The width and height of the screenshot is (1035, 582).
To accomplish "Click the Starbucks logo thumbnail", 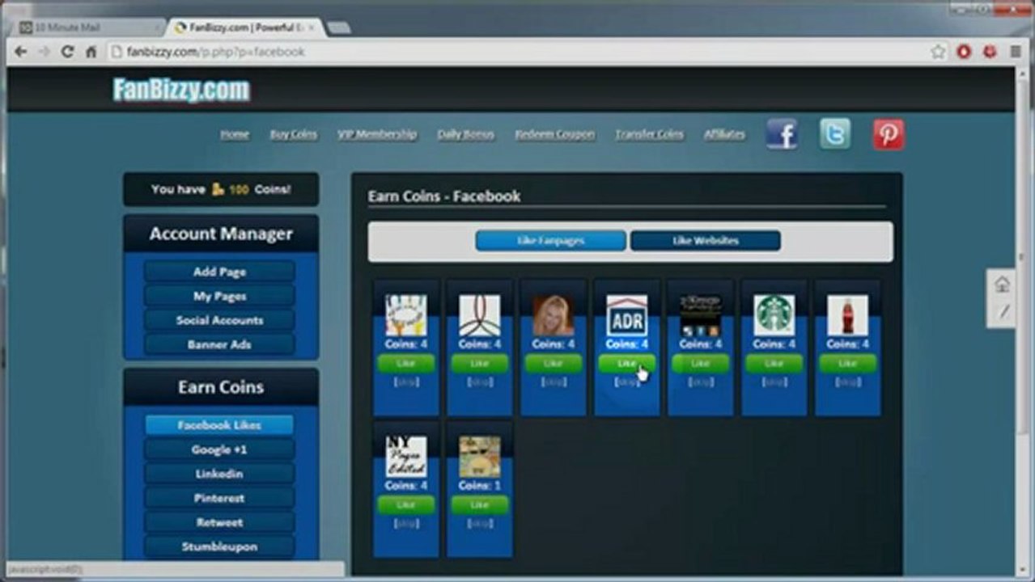I will (x=774, y=315).
